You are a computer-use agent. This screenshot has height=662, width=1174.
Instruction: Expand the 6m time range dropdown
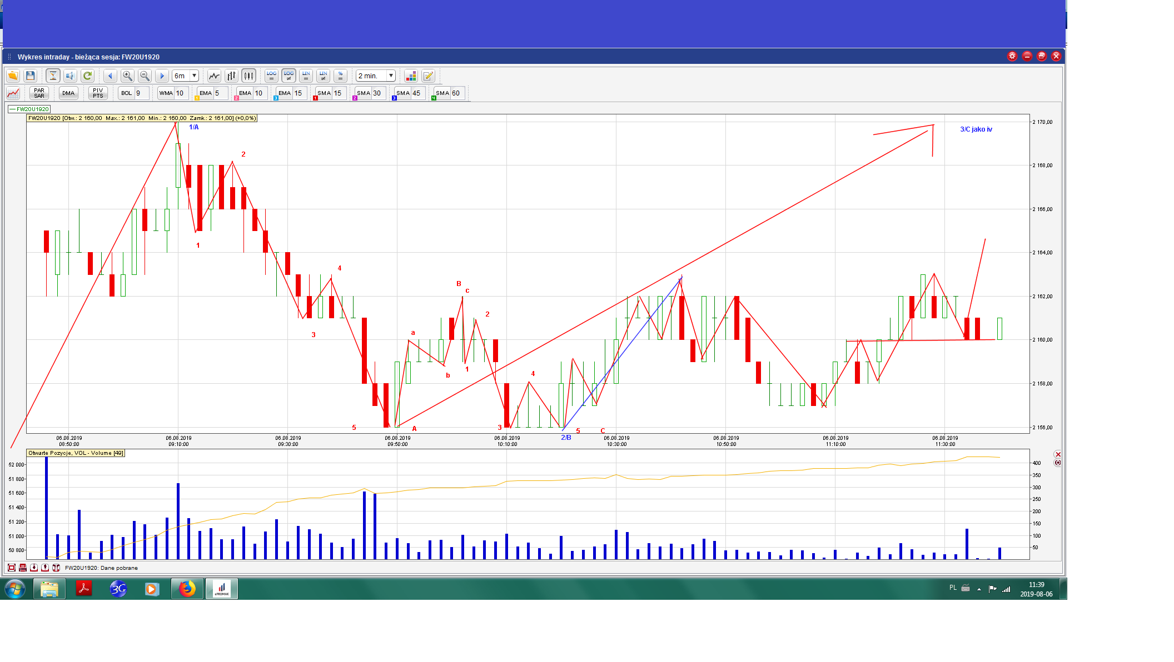point(194,76)
